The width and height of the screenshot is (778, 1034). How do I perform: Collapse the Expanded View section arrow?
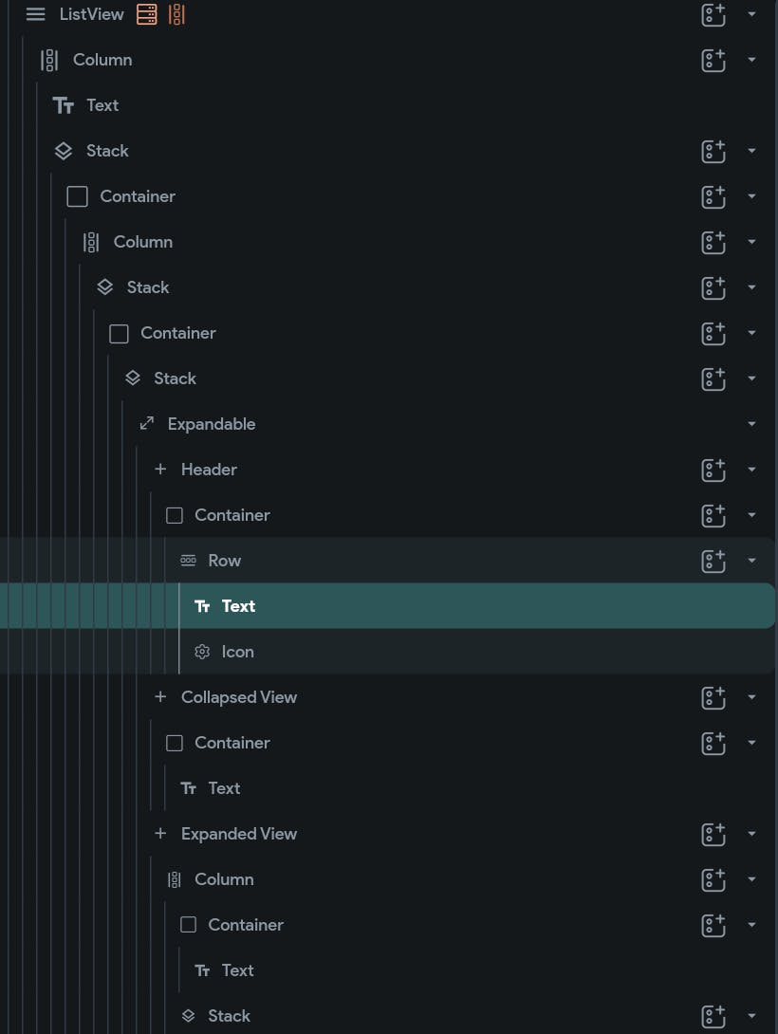pyautogui.click(x=751, y=834)
